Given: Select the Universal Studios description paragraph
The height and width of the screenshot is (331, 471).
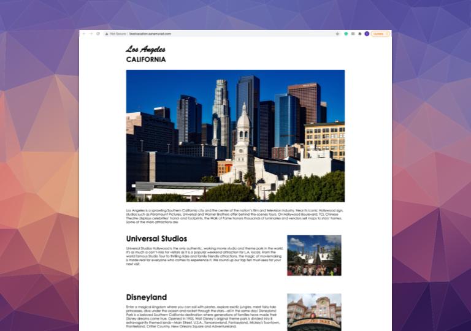Looking at the screenshot, I should [x=205, y=256].
